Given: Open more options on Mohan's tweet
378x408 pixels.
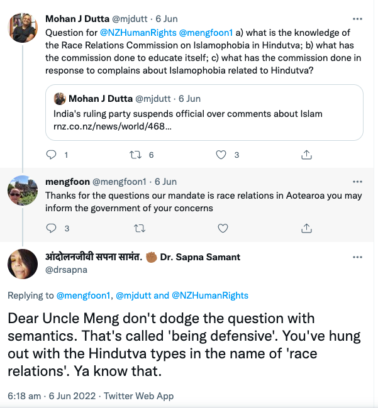Looking at the screenshot, I should pos(357,19).
